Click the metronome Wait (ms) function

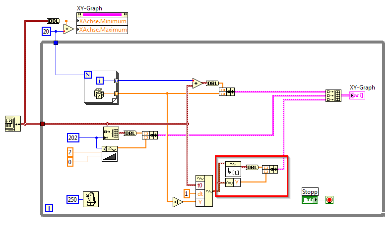(x=91, y=199)
